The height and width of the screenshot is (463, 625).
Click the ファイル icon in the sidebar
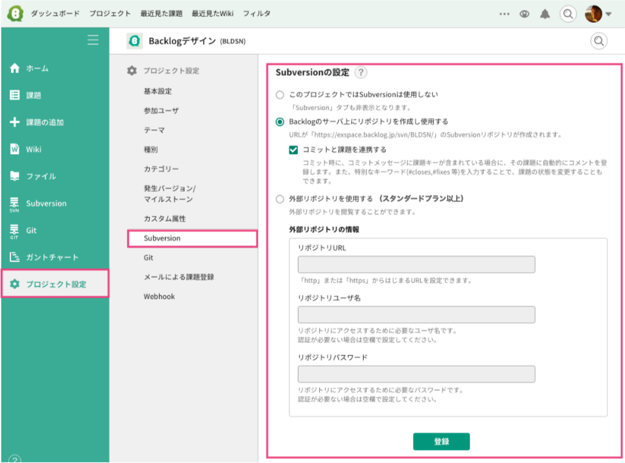15,176
